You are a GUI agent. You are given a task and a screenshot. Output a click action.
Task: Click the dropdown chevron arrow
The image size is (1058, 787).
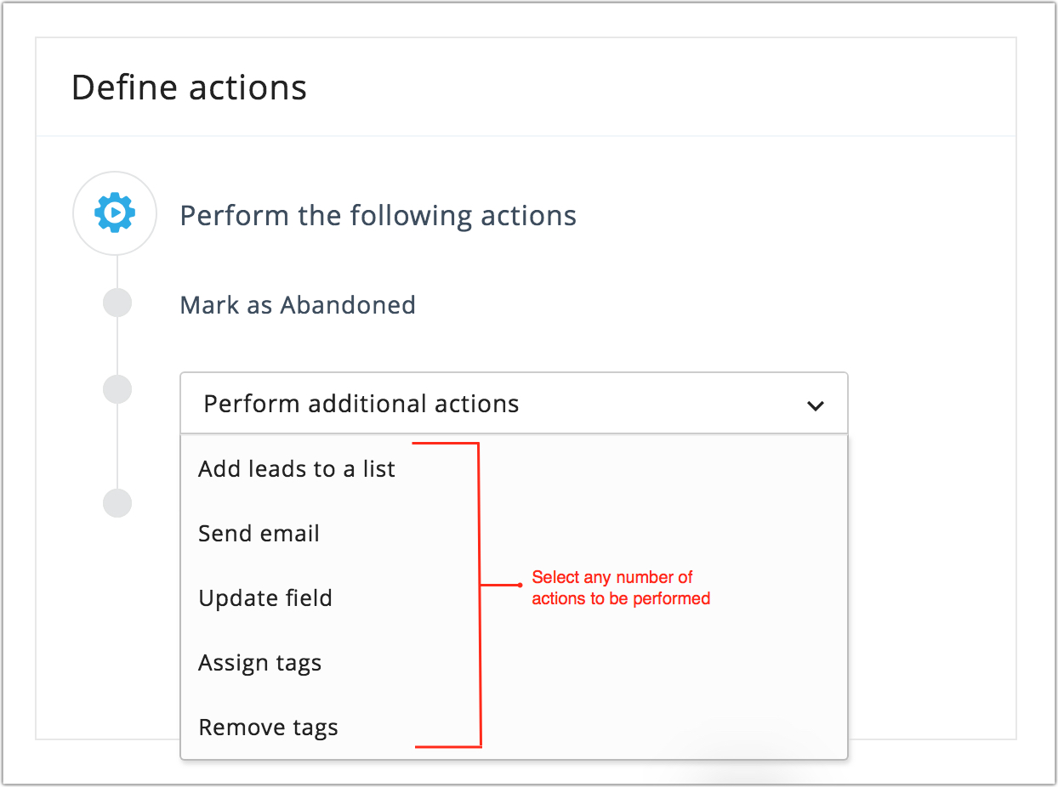815,405
